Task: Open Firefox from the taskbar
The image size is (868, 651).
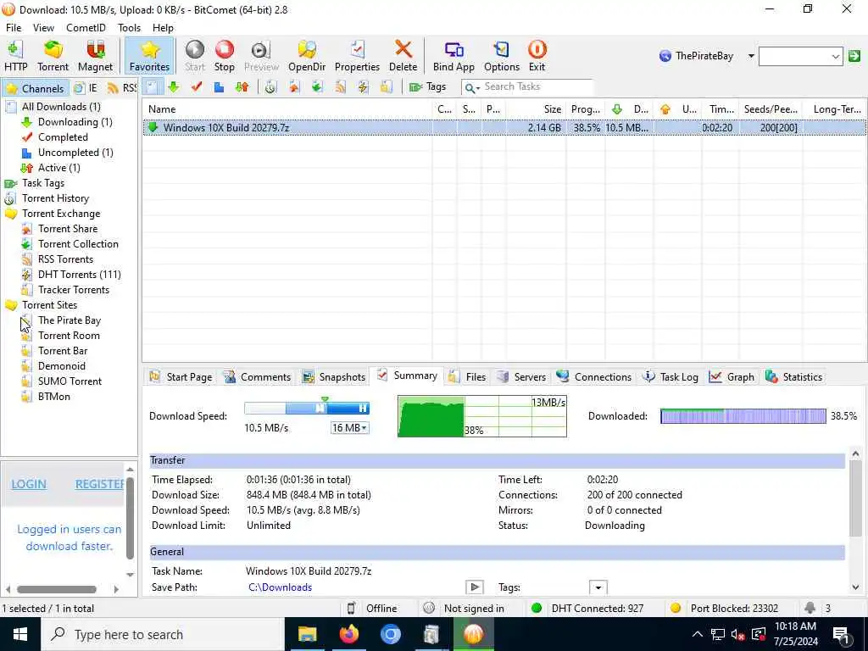Action: [x=348, y=634]
